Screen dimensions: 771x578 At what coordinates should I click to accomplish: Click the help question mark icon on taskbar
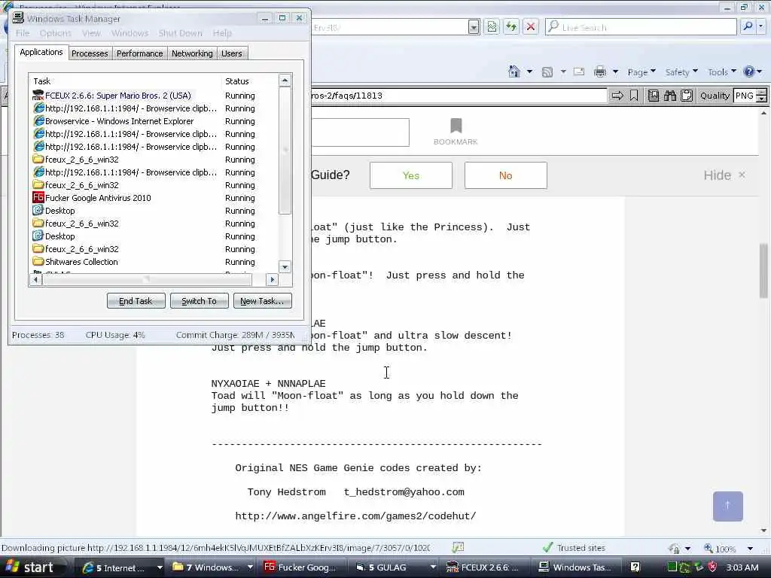(635, 567)
